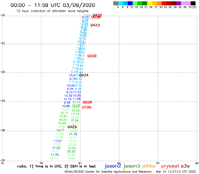Viewport: 199px width, 174px height.
Task: Select the 0425 pass time label
Action: coord(72,127)
